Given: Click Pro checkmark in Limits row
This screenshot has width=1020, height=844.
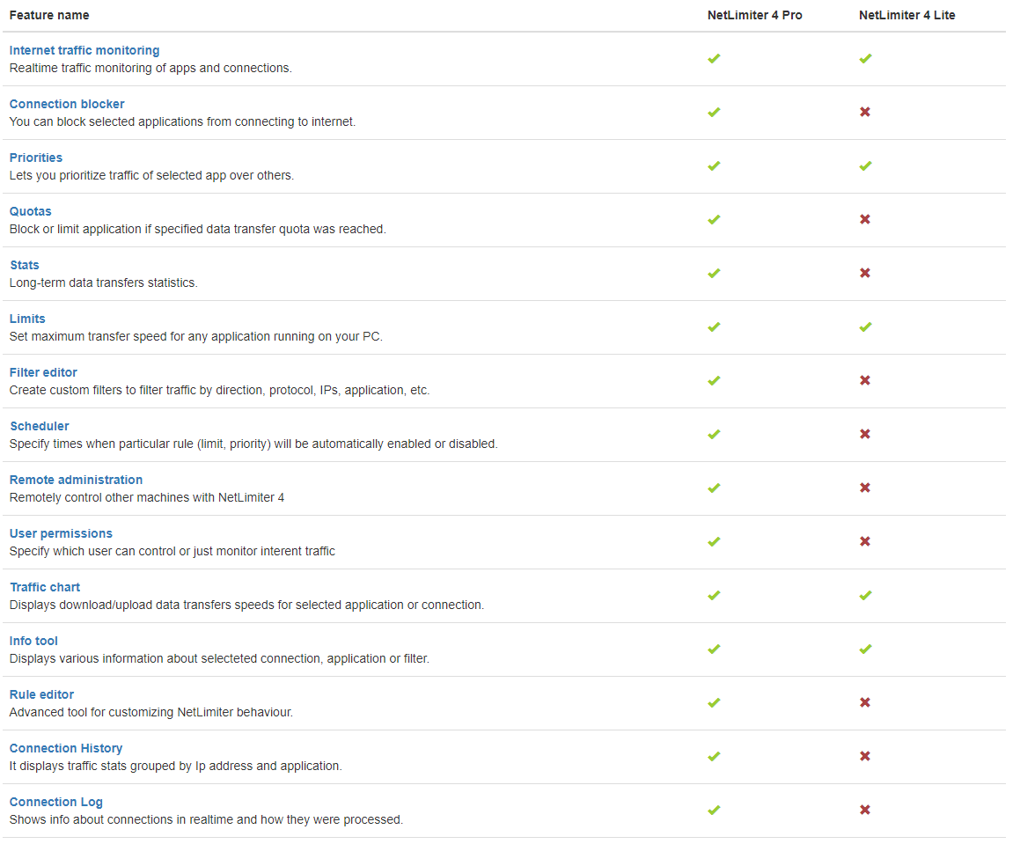Looking at the screenshot, I should click(x=714, y=327).
